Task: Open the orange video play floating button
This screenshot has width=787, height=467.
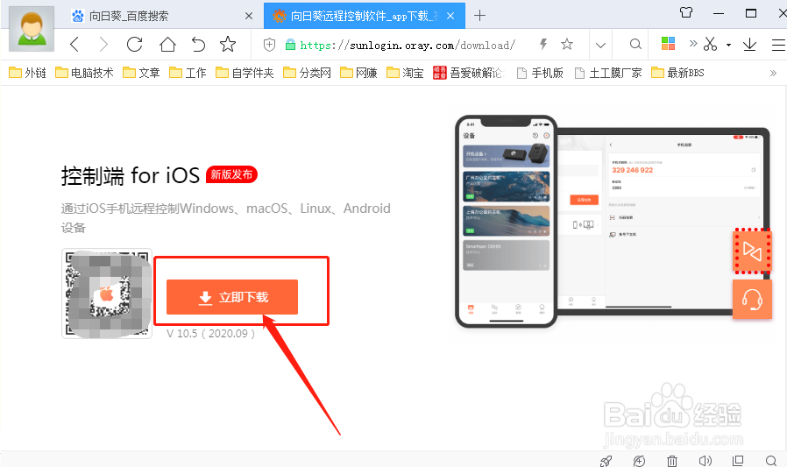Action: pos(752,251)
